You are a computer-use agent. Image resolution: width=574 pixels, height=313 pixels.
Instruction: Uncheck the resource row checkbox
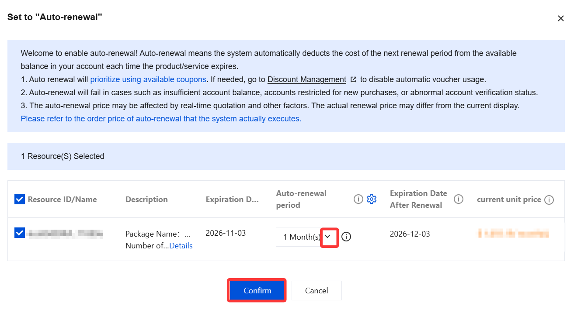tap(20, 233)
